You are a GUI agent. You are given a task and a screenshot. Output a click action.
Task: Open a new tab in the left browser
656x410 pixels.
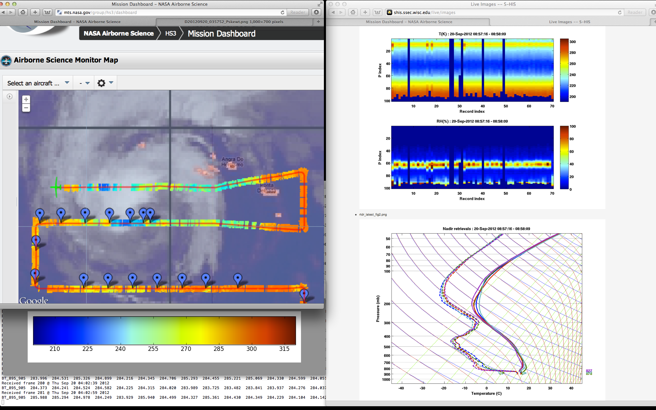pyautogui.click(x=318, y=22)
